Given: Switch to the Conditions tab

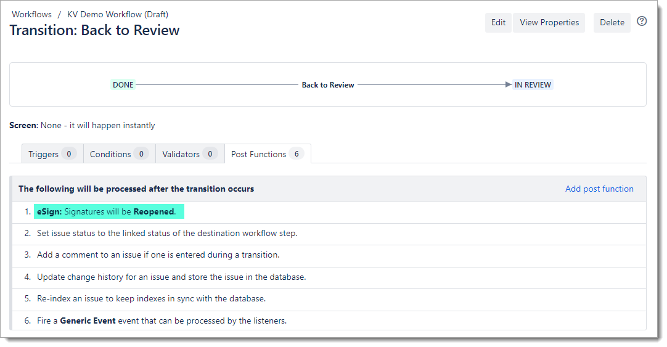Looking at the screenshot, I should [118, 154].
